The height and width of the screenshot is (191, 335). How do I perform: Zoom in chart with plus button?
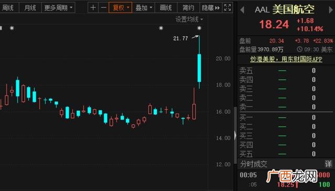(93, 8)
